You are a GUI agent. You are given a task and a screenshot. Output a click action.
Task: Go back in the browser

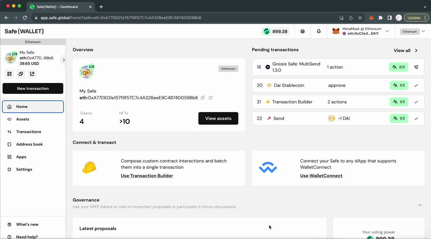click(6, 18)
